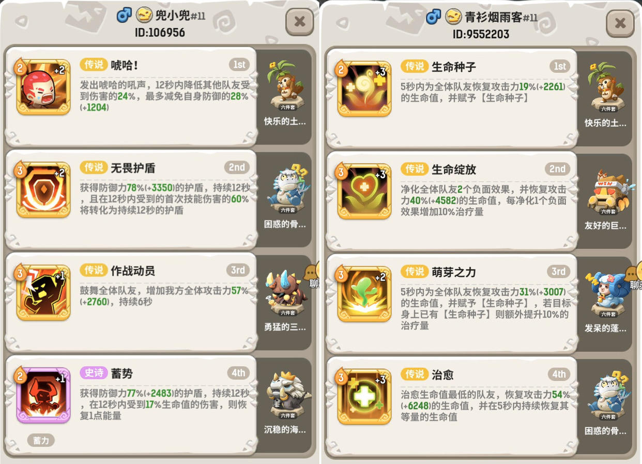Tap the 史诗 badge on 蓄势 skill
This screenshot has height=464, width=642.
[94, 373]
